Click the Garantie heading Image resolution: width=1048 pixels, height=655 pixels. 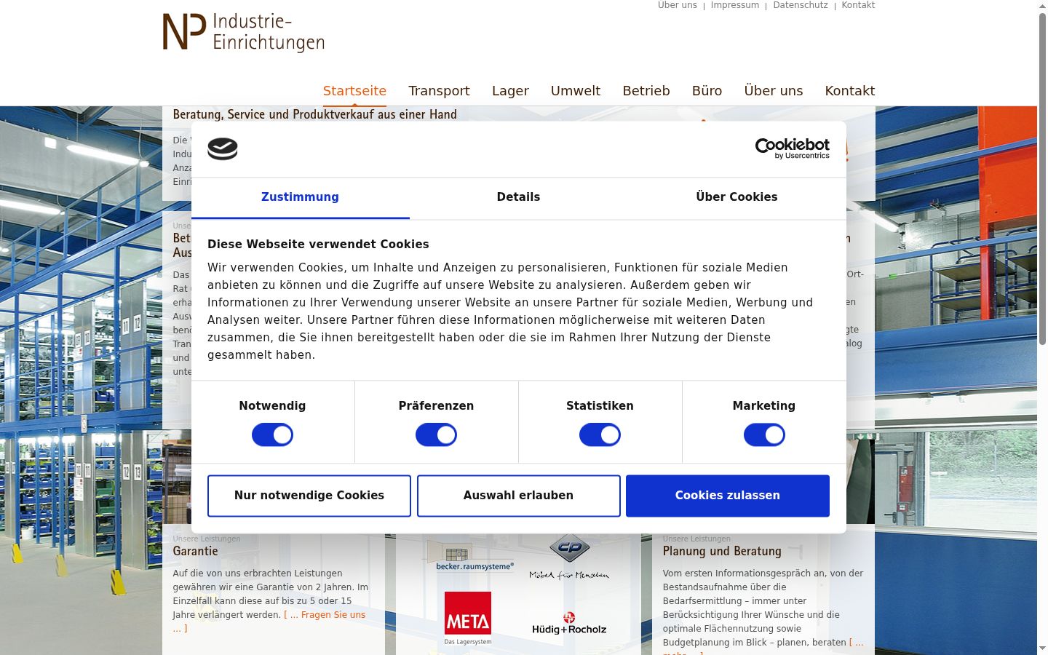coord(195,552)
